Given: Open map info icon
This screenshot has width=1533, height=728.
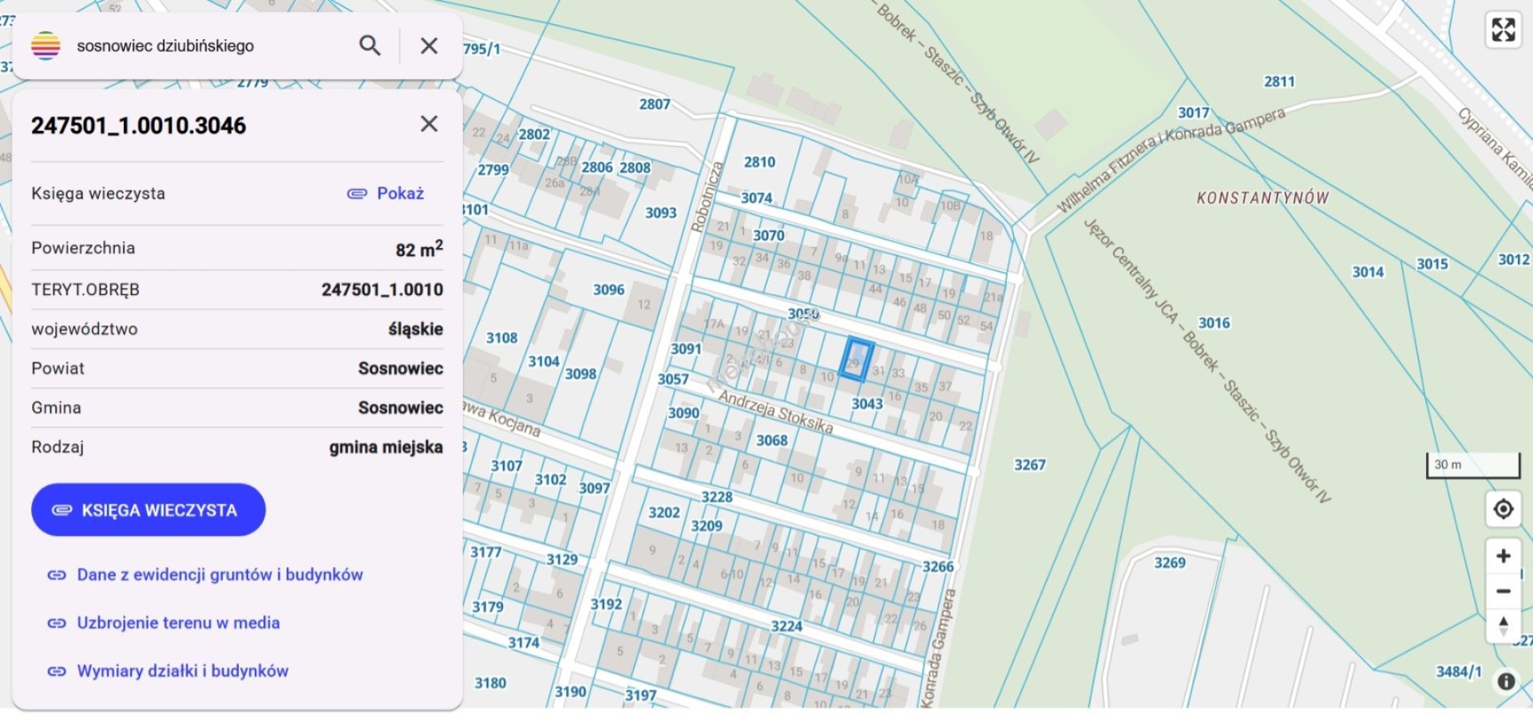Looking at the screenshot, I should [1506, 681].
